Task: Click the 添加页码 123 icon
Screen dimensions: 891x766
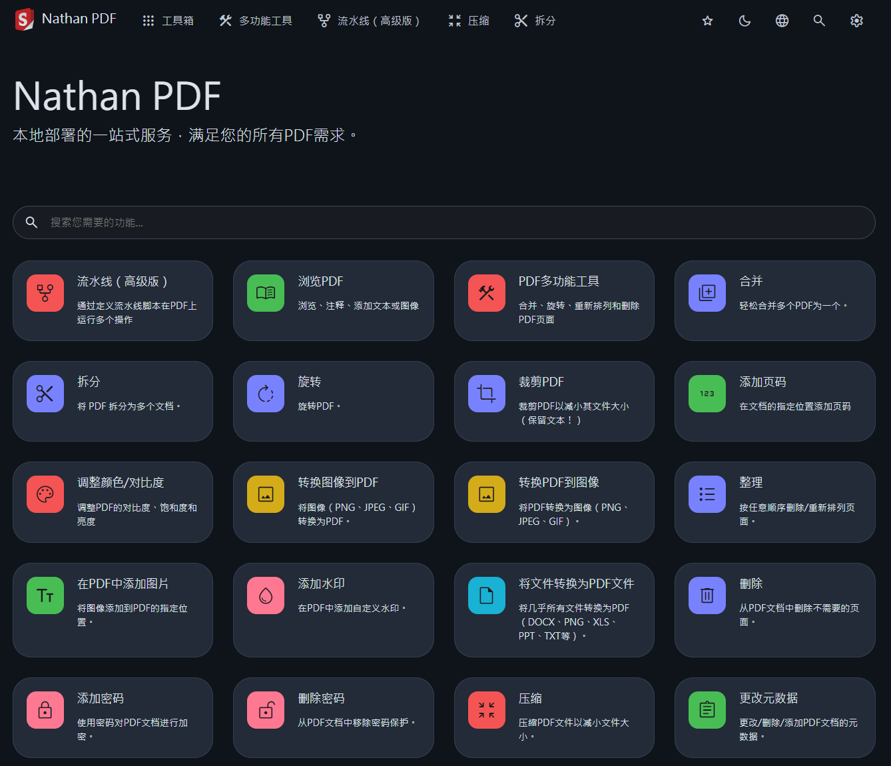Action: [x=707, y=394]
